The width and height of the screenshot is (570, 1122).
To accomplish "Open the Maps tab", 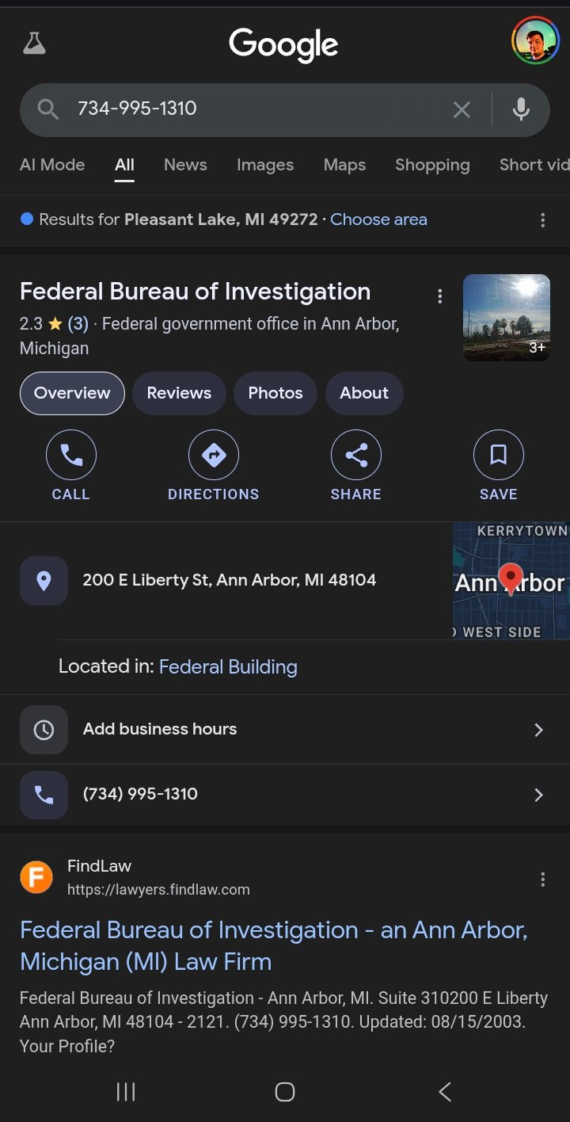I will (x=344, y=165).
